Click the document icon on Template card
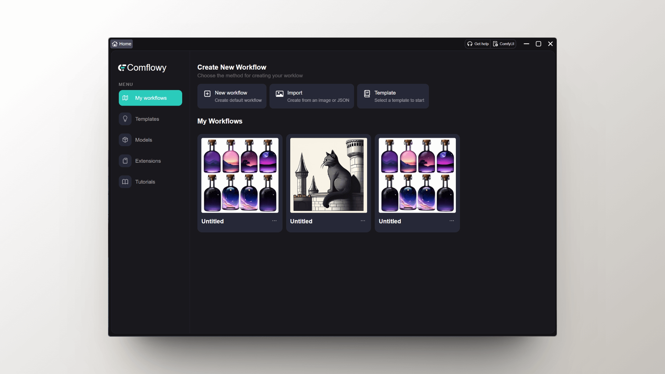 coord(366,93)
